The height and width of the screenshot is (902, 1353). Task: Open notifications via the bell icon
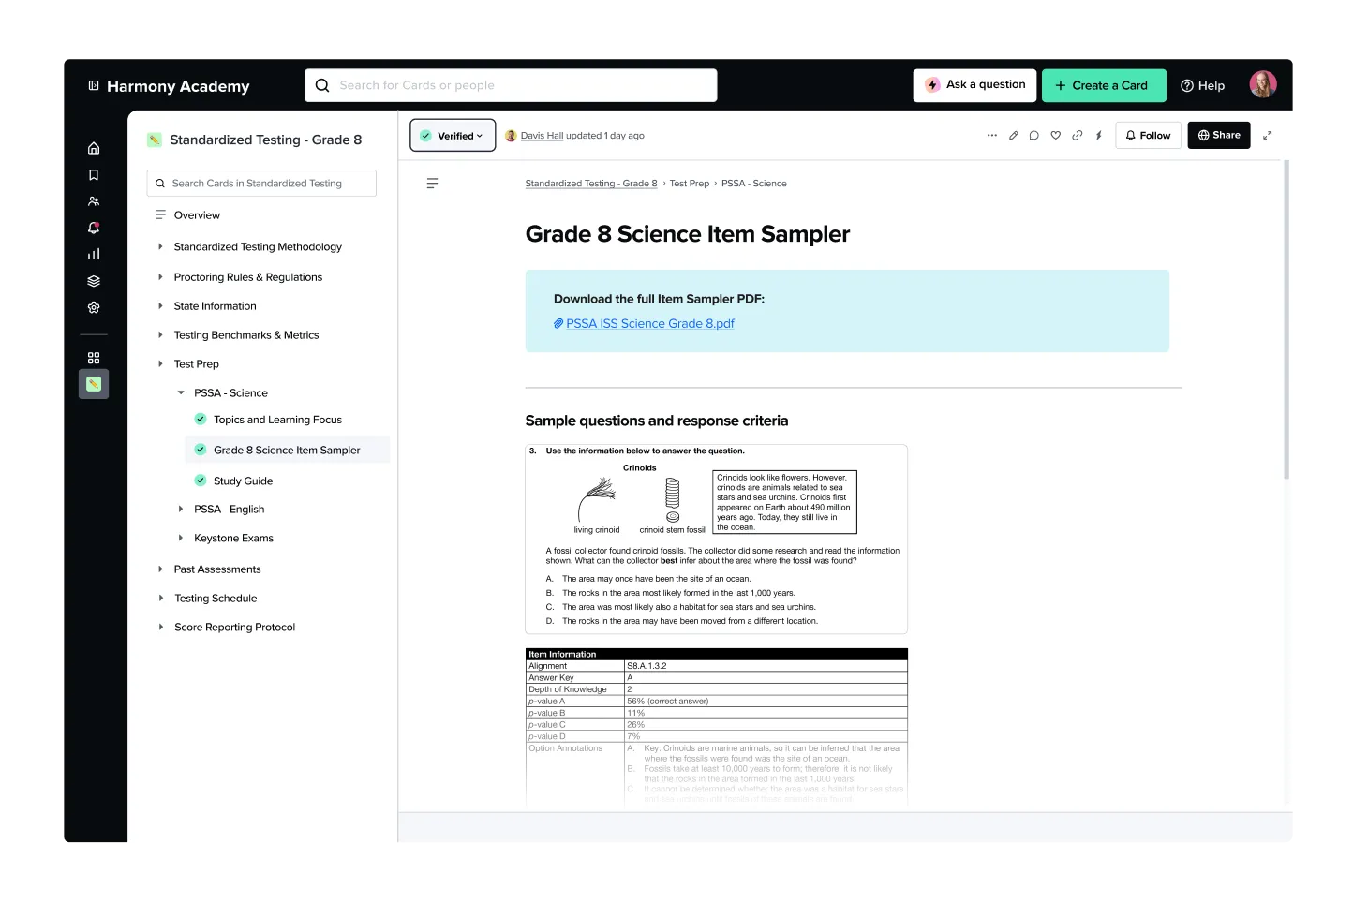coord(93,228)
